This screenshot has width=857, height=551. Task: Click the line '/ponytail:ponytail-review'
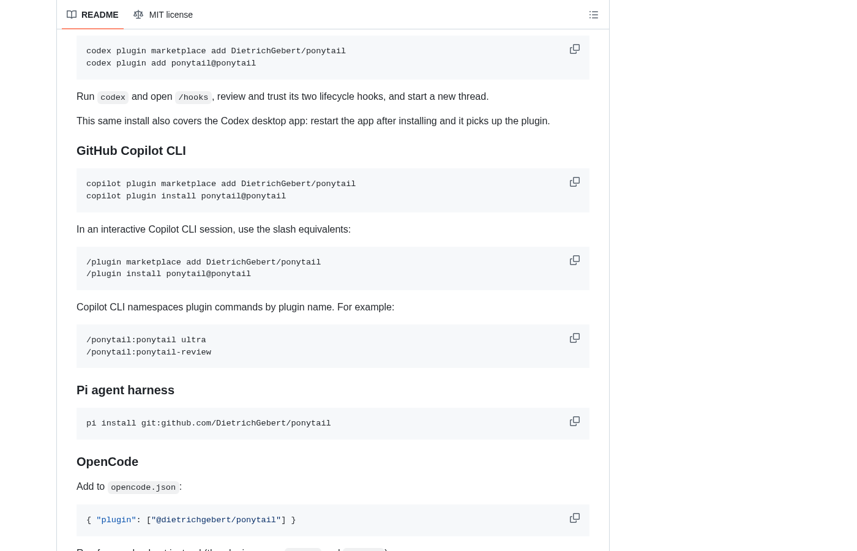[149, 352]
